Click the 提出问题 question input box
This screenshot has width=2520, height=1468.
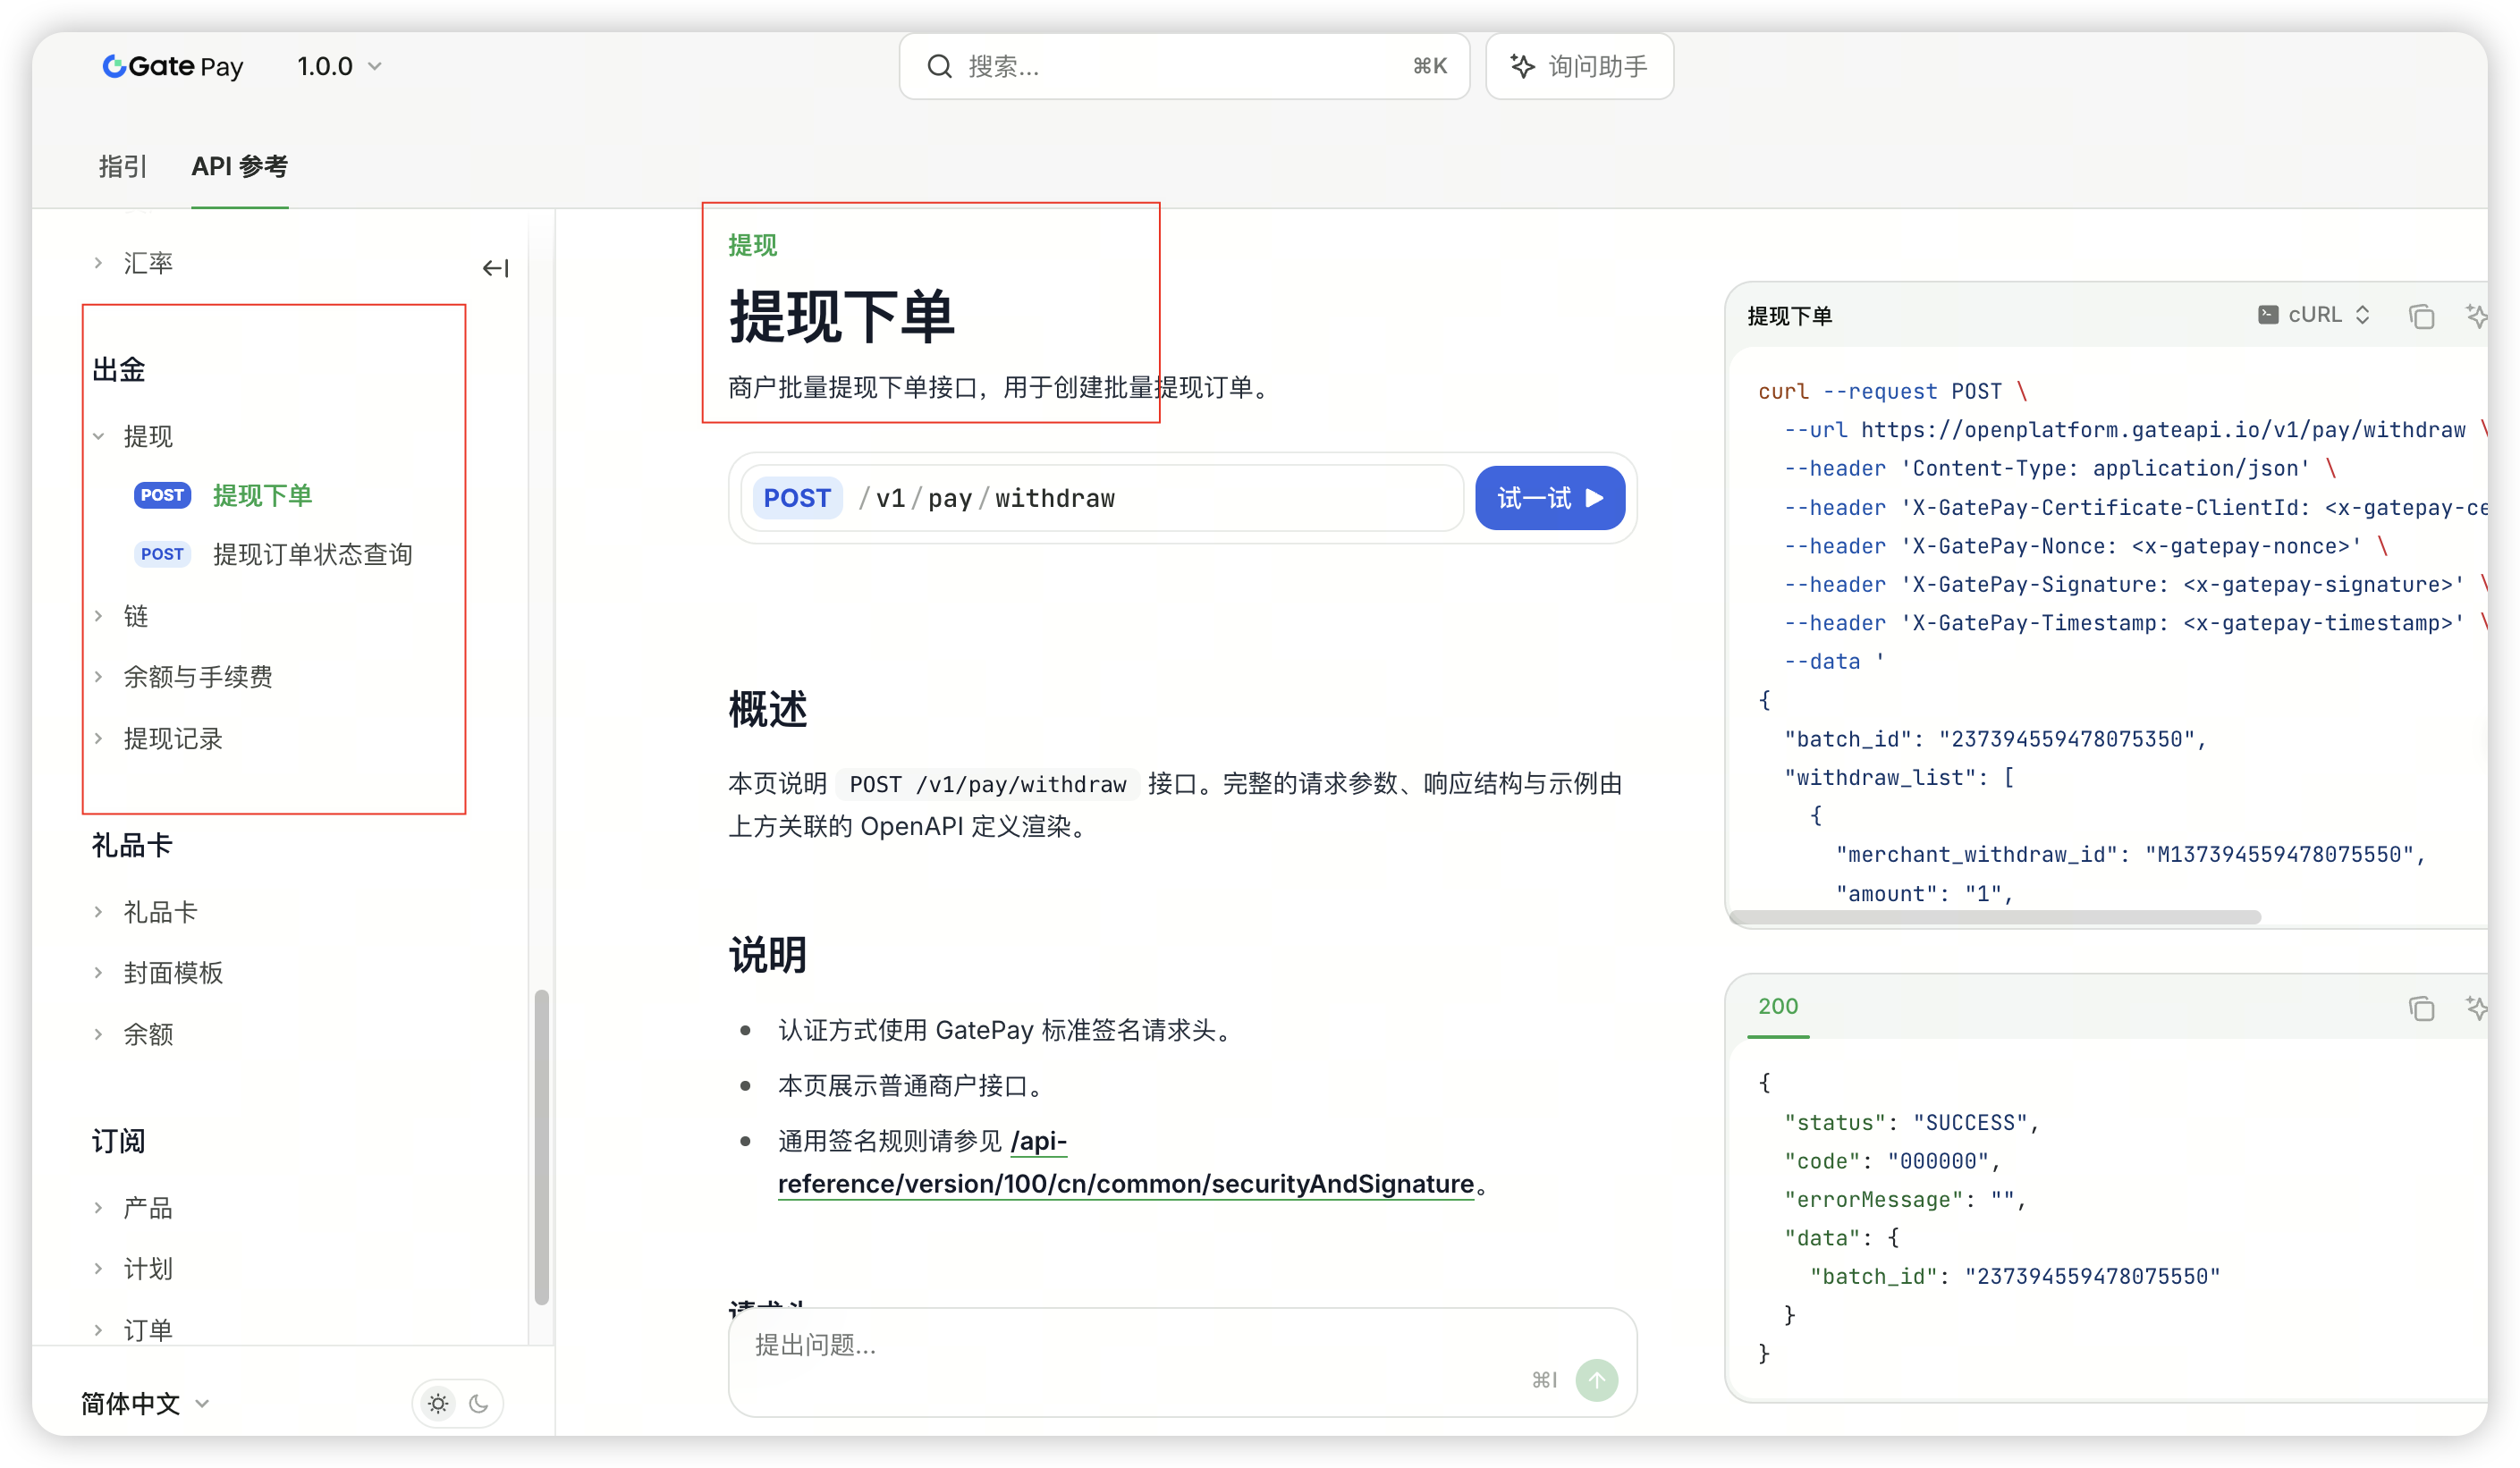click(x=1182, y=1362)
